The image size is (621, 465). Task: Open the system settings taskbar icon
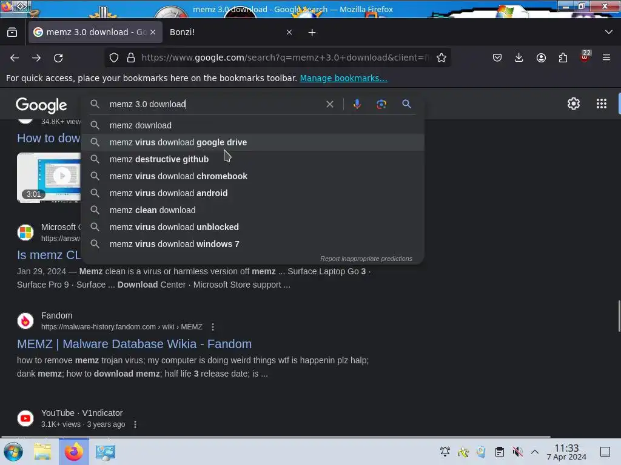[x=106, y=452]
